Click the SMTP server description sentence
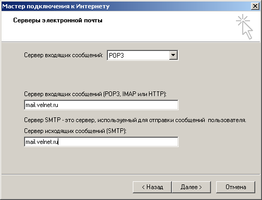 135,120
